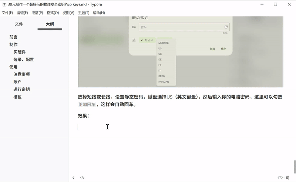The image size is (296, 182).
Task: Jump to 注意事项 outline heading
Action: point(21,74)
